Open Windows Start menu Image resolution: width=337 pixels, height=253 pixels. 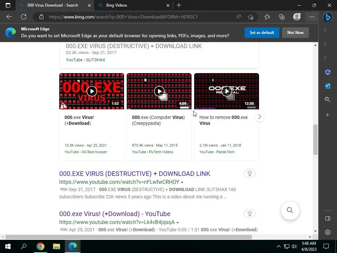(8, 246)
